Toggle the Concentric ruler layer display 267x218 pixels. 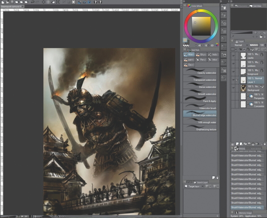[233, 104]
